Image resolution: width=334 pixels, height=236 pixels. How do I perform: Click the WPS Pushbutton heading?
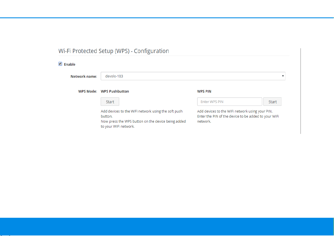[x=115, y=91]
